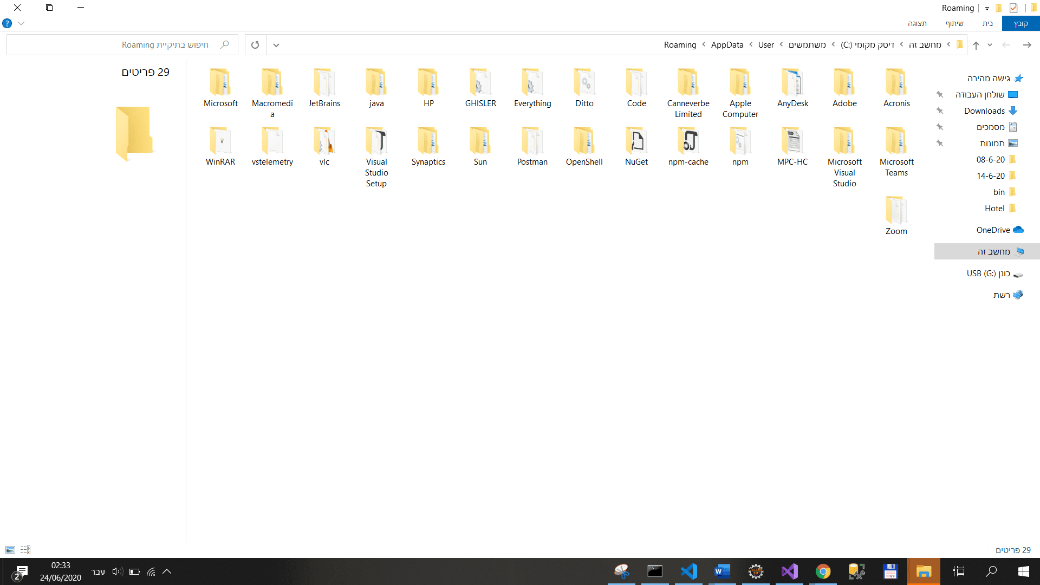1040x585 pixels.
Task: Select the Everything folder
Action: point(532,88)
